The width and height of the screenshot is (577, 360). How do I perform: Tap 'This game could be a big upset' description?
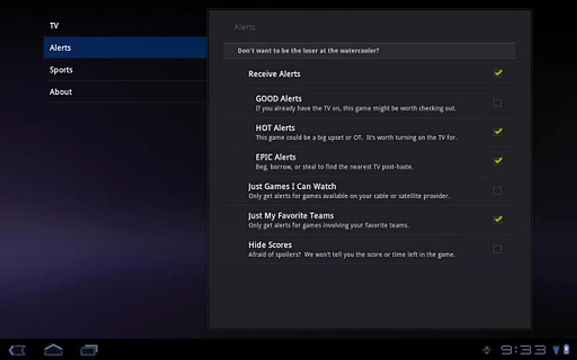(356, 138)
